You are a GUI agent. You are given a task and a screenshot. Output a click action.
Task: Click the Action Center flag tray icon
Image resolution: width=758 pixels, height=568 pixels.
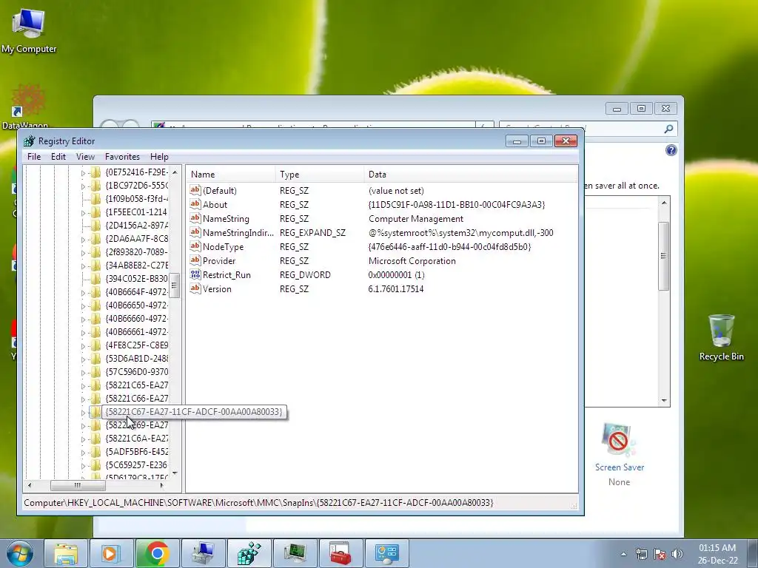[x=660, y=554]
